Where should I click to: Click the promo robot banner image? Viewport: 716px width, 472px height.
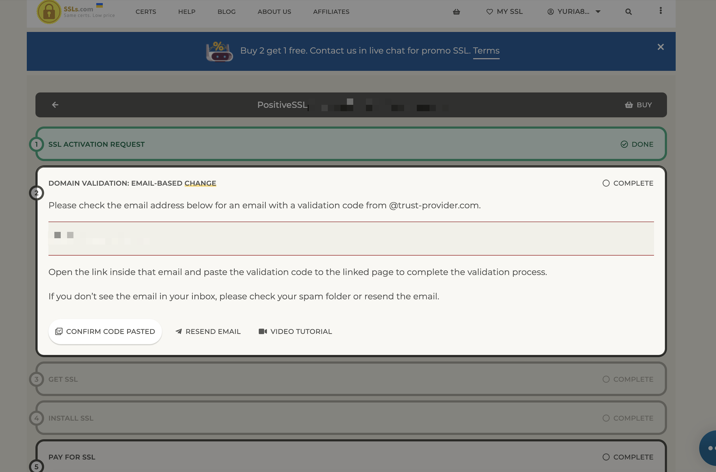click(219, 51)
